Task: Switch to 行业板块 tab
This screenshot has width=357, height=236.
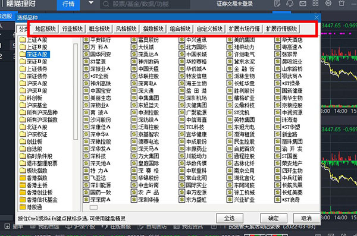Action: click(73, 29)
